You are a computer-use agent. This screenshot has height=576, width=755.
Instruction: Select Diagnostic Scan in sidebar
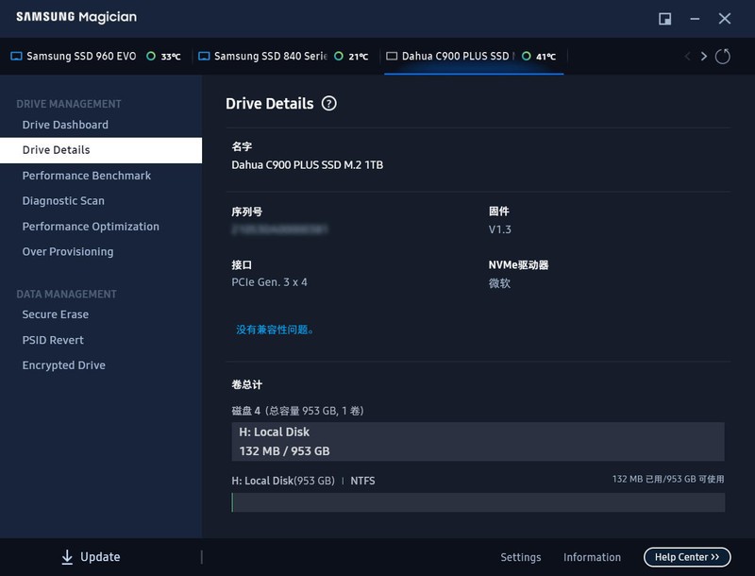(63, 201)
